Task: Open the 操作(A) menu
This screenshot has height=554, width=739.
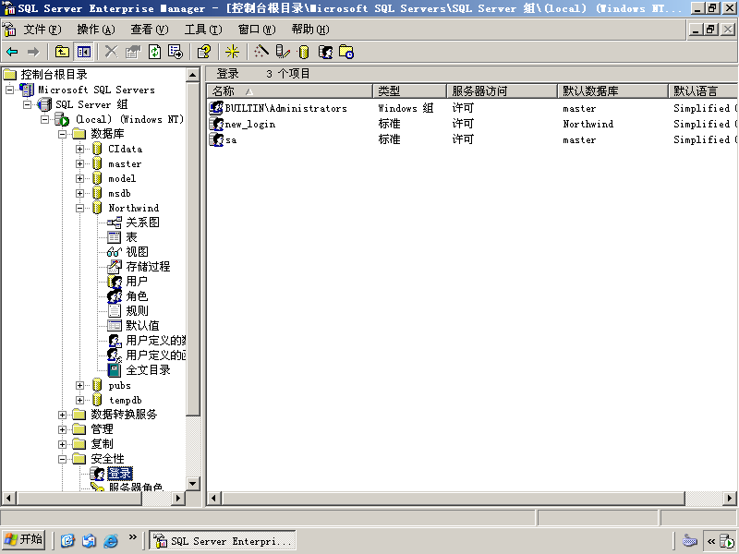Action: click(96, 30)
